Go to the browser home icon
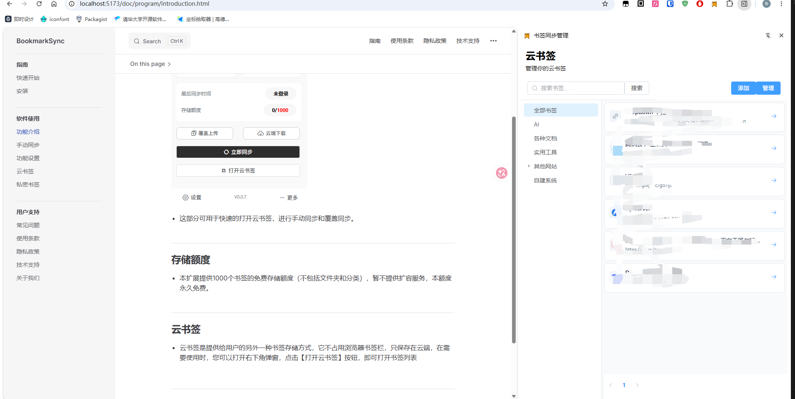 (54, 4)
